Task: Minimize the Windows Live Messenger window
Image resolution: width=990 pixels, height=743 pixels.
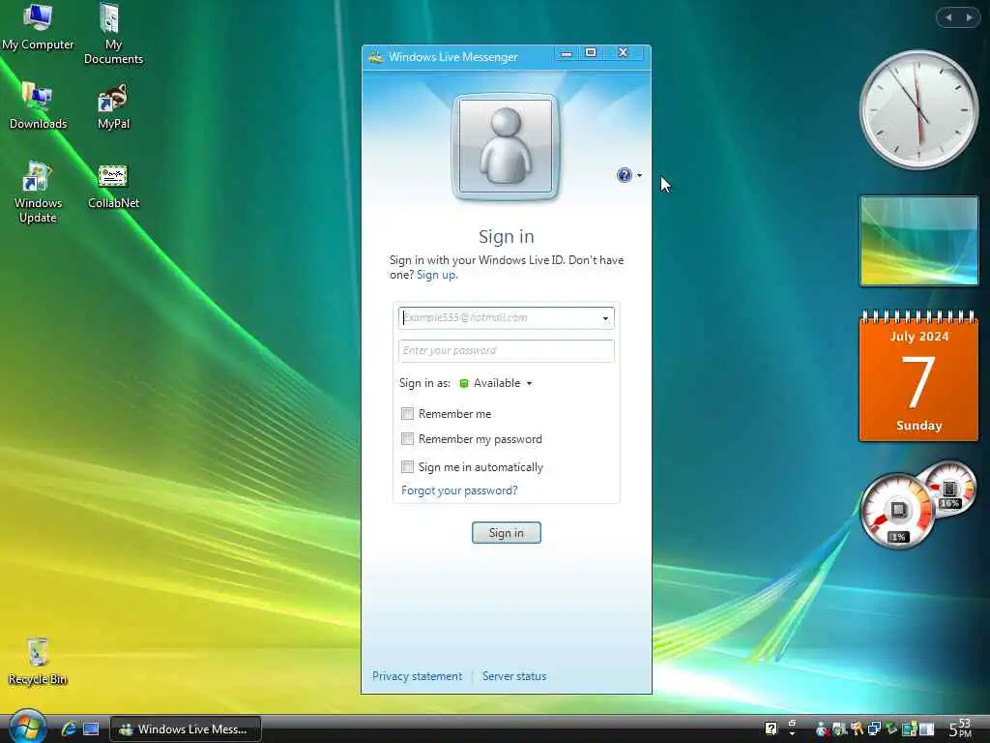Action: [x=567, y=54]
